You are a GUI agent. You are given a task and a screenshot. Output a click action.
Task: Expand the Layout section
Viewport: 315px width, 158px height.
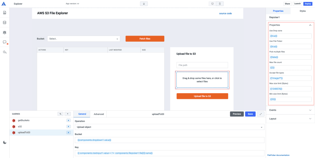click(x=291, y=118)
